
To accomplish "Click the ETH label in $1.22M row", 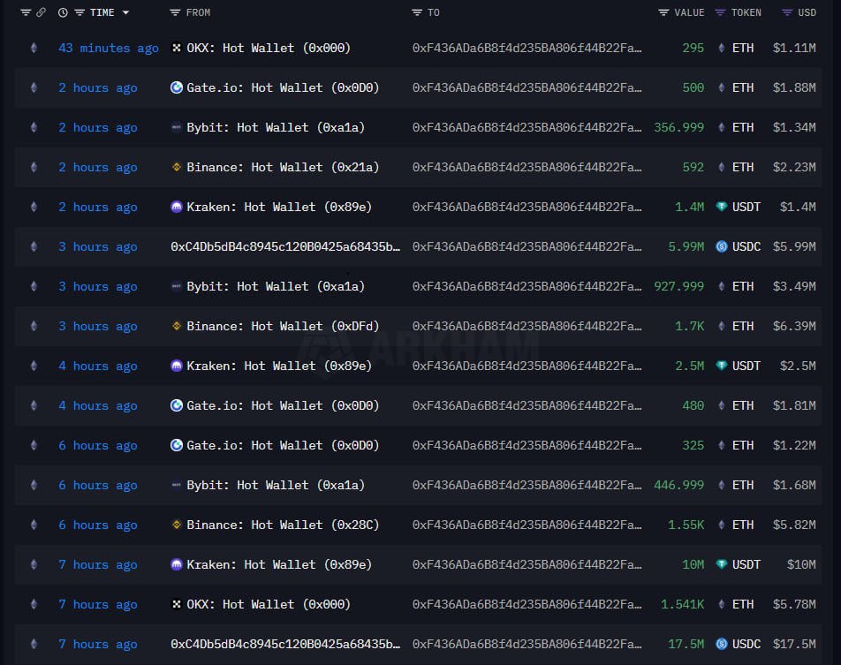I will [743, 445].
